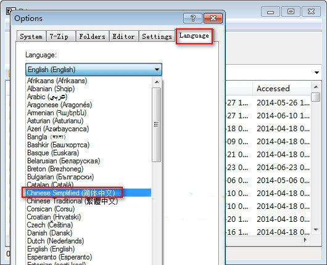This screenshot has height=265, width=327.
Task: Close the 7-Zip main window
Action: (x=311, y=12)
